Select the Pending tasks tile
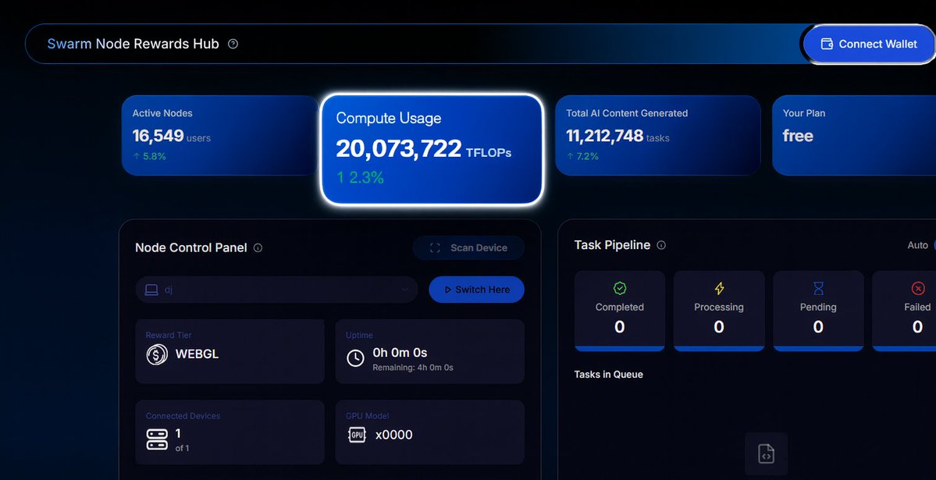 click(818, 311)
